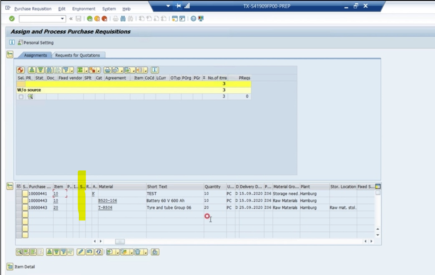Image resolution: width=435 pixels, height=275 pixels.
Task: Click the Change pencil icon in bottom toolbar
Action: (x=81, y=252)
